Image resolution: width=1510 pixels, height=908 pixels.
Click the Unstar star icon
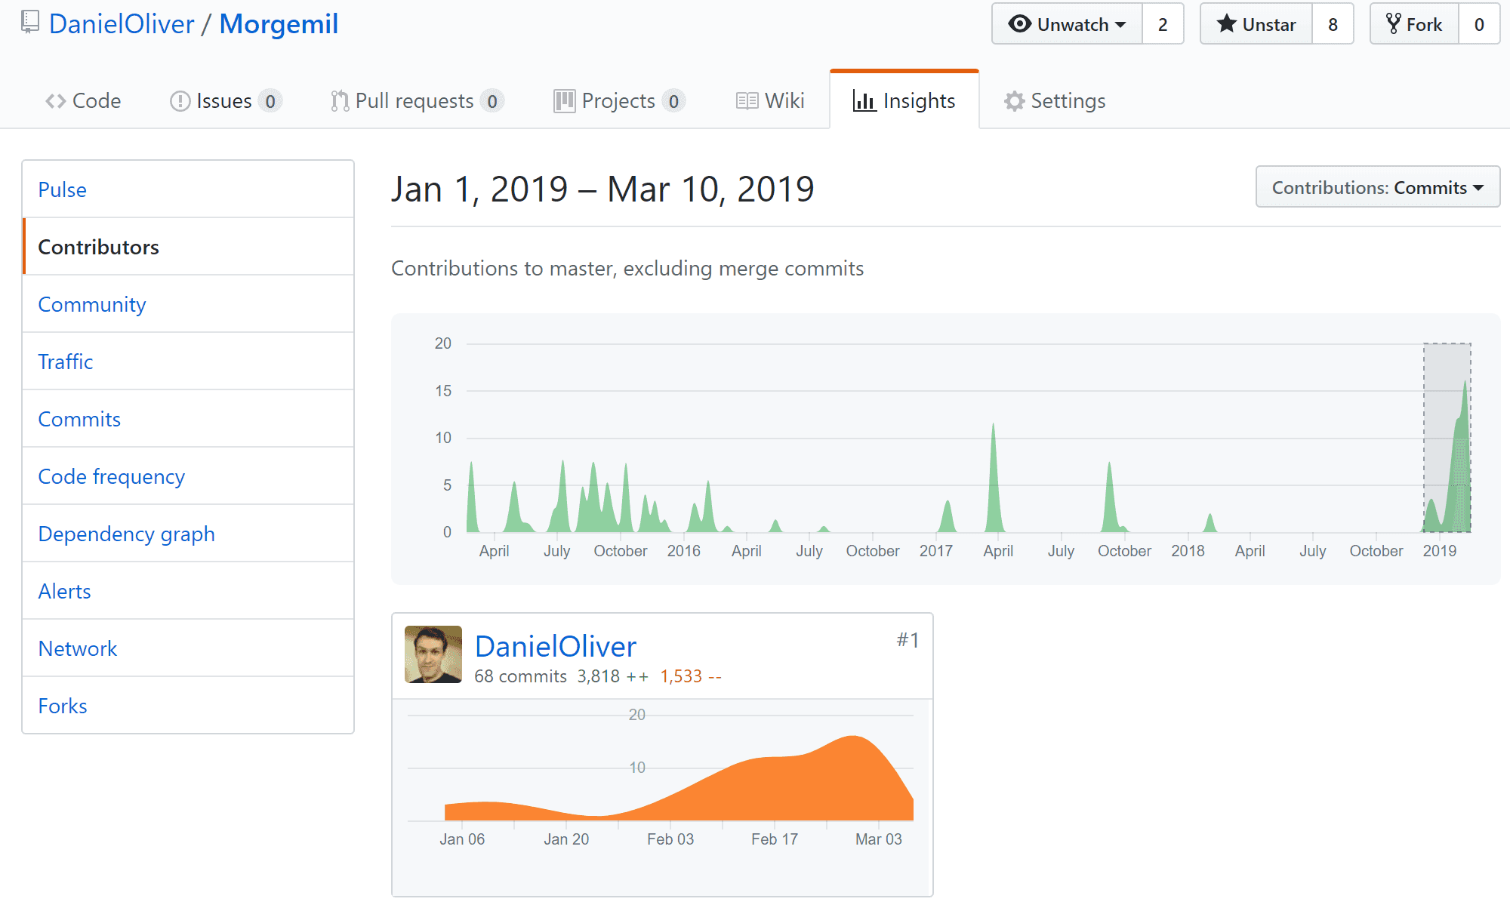click(x=1227, y=24)
